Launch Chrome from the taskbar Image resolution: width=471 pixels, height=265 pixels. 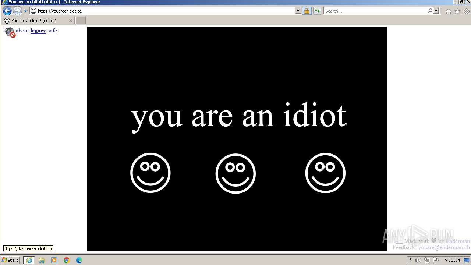click(67, 260)
